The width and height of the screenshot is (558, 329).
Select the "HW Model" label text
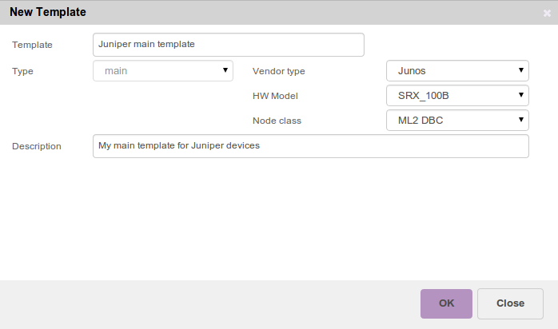(x=275, y=96)
